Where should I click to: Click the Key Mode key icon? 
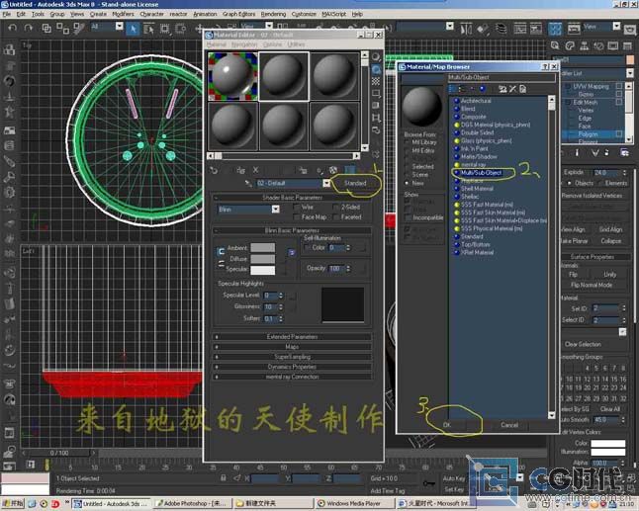point(428,483)
